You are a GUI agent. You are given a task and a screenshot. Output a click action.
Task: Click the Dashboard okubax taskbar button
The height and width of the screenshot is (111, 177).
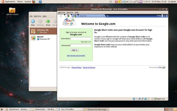[18, 109]
